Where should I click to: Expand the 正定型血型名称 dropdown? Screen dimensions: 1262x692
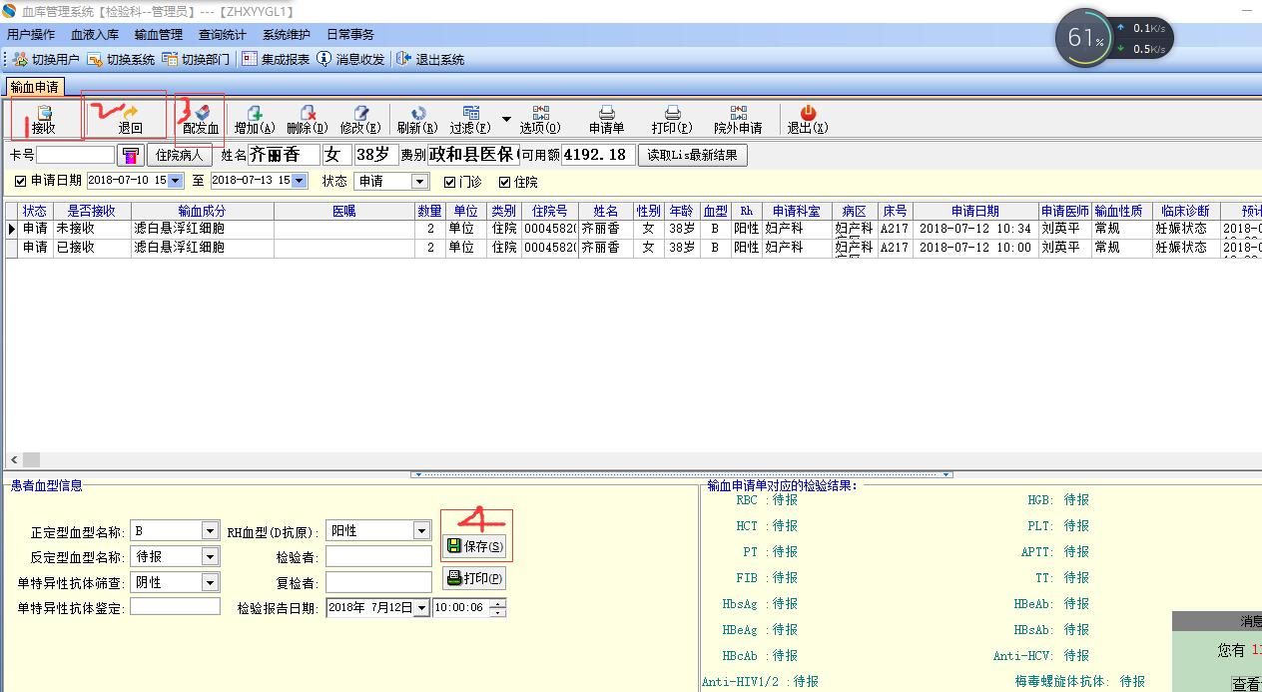[x=210, y=530]
